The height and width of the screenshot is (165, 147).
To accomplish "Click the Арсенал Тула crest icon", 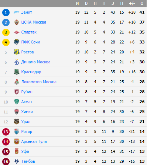I will pyautogui.click(x=17, y=141).
